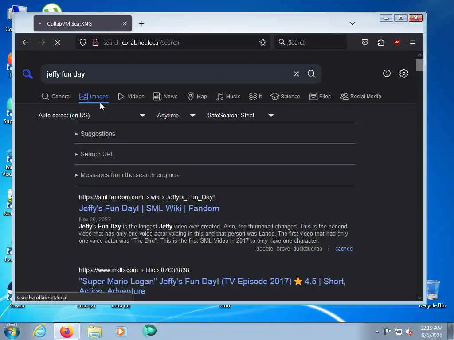
Task: Close the CollabVM SearXNG tab
Action: tap(125, 23)
